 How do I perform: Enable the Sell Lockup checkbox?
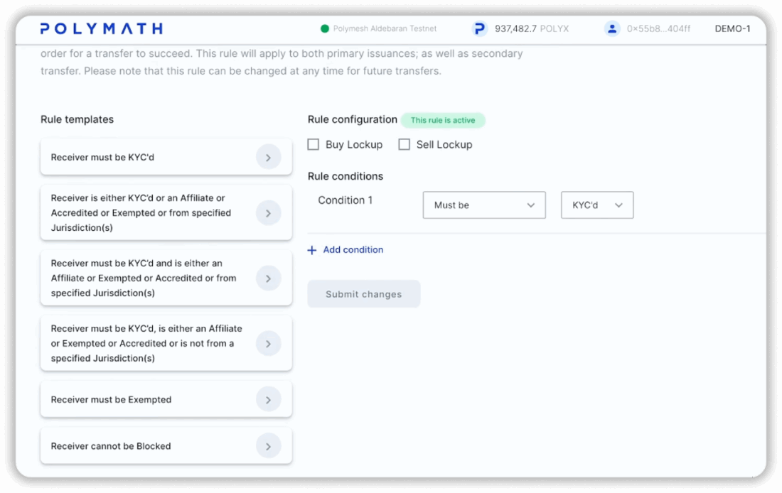coord(404,143)
